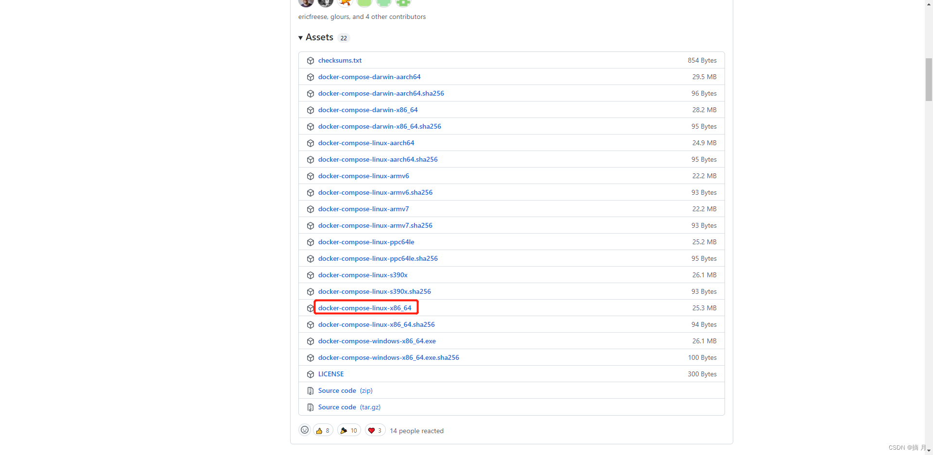The image size is (933, 455).
Task: Download docker-compose-linux-armv6
Action: click(x=363, y=176)
